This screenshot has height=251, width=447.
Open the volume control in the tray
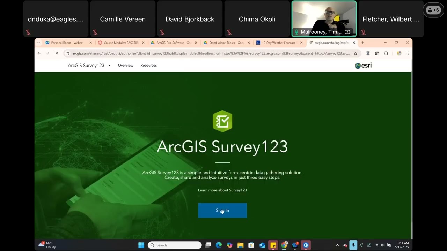click(x=383, y=245)
